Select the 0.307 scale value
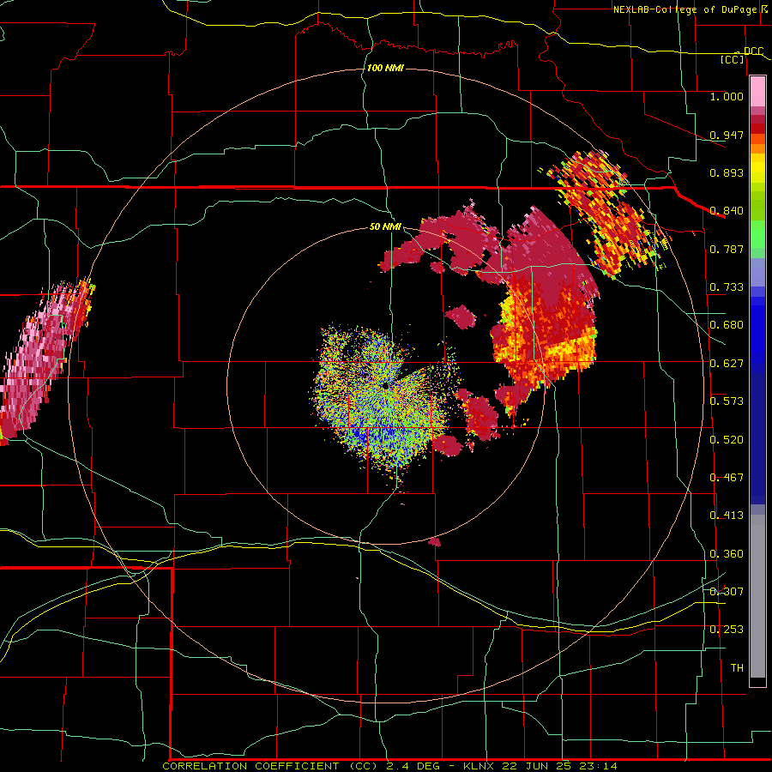Viewport: 772px width, 772px height. pos(727,591)
